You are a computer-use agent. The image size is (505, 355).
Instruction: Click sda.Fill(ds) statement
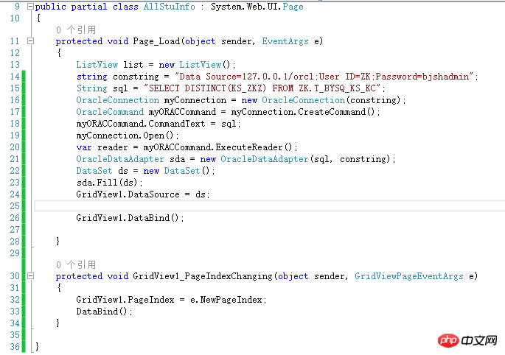(109, 183)
